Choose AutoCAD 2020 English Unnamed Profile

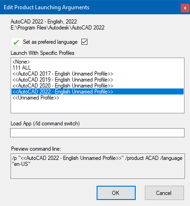click(x=63, y=86)
